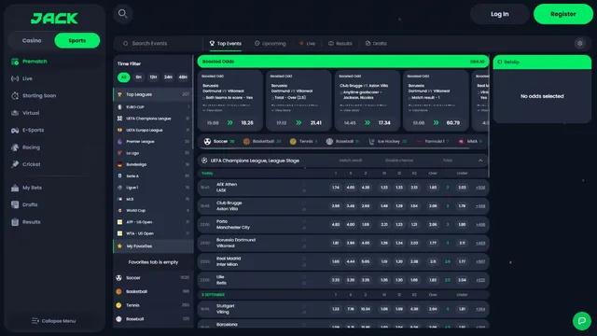
Task: Click the JACK logo
Action: [54, 19]
